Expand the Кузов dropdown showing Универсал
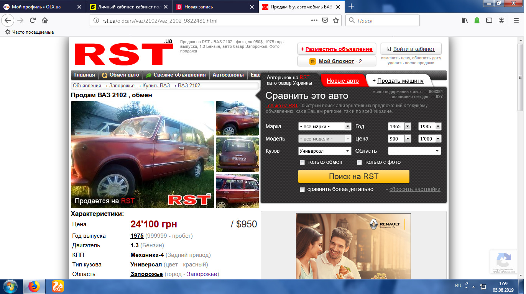This screenshot has width=526, height=294. pyautogui.click(x=325, y=151)
